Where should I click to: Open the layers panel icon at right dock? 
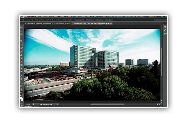pyautogui.click(x=165, y=27)
